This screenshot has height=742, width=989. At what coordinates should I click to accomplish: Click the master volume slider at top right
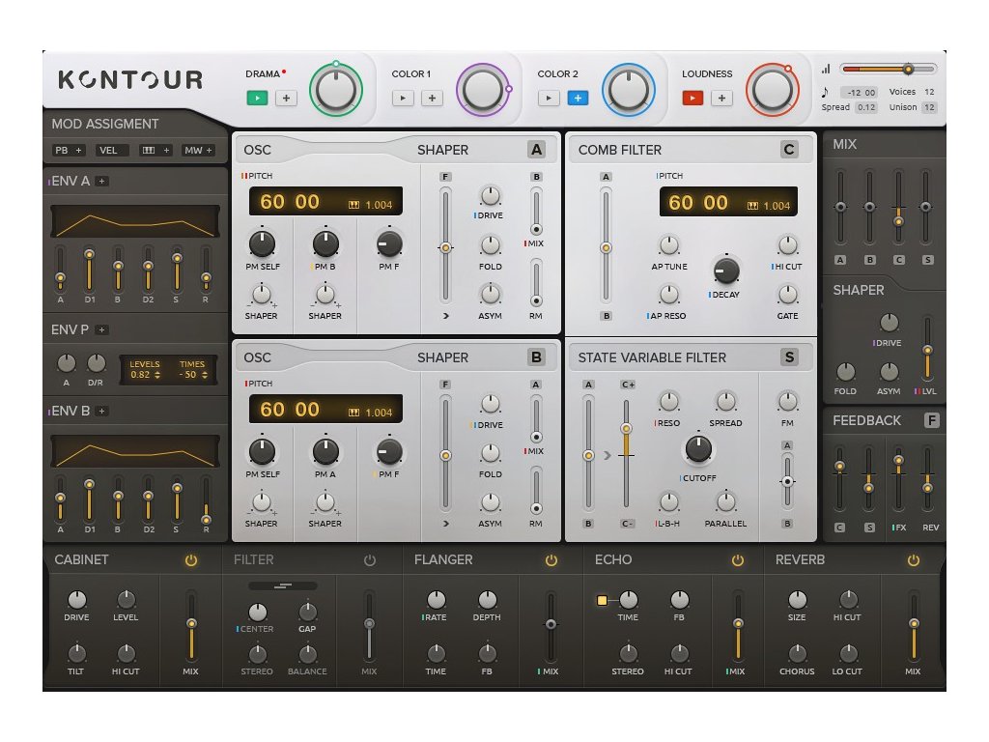tap(888, 69)
